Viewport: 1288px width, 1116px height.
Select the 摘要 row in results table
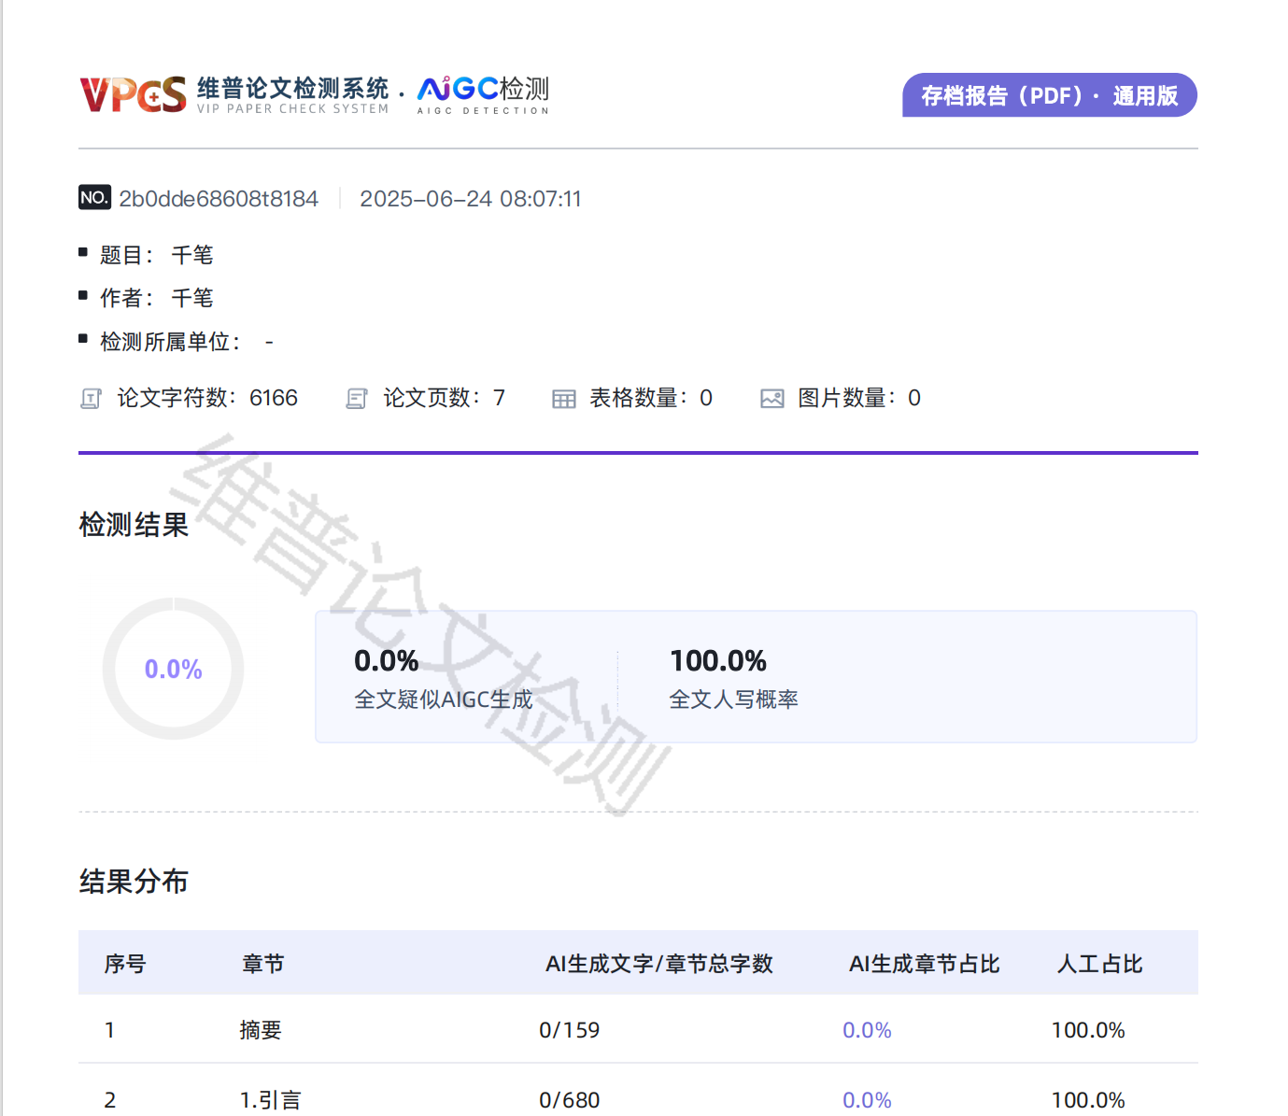[261, 1030]
